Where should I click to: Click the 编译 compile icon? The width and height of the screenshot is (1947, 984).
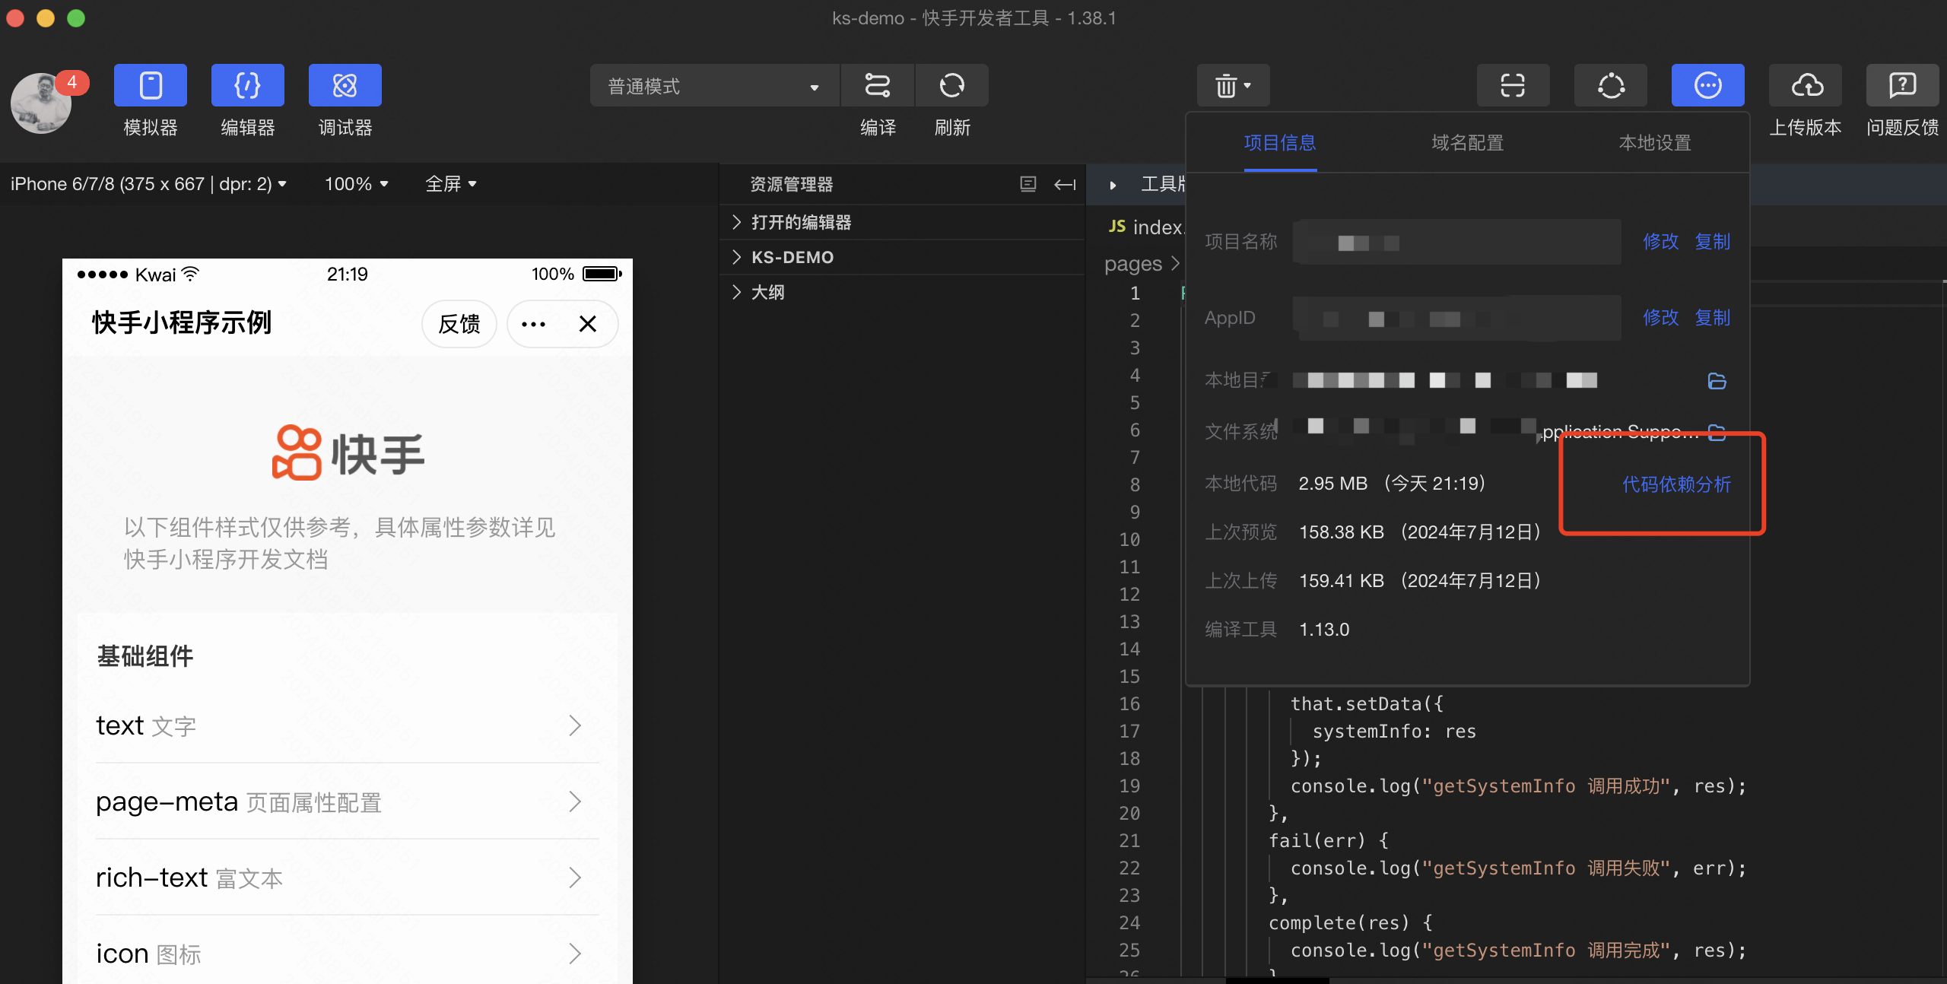(x=878, y=85)
